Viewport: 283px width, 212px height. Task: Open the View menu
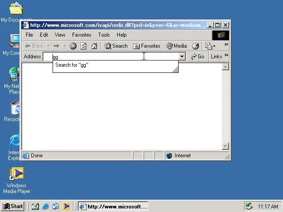coord(60,35)
